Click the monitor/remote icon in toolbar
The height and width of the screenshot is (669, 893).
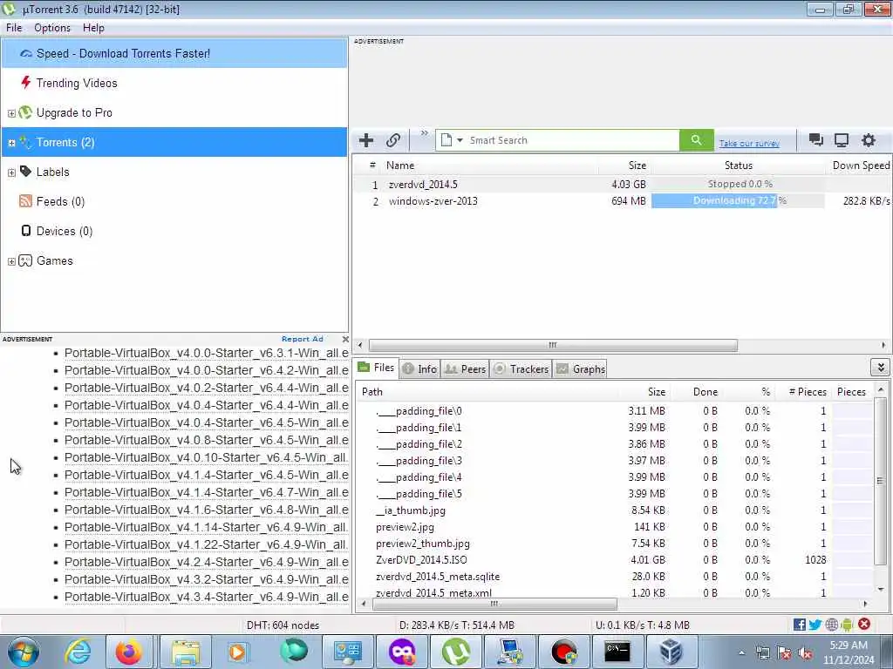click(842, 140)
